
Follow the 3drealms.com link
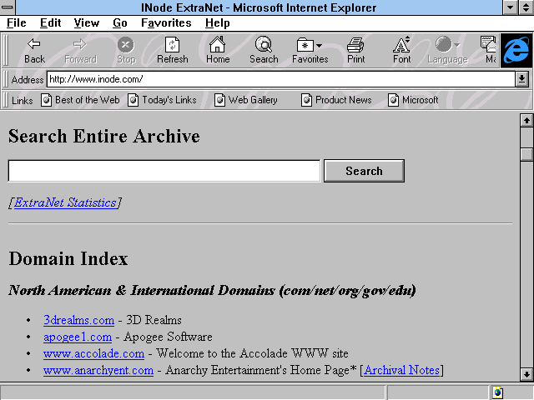click(78, 320)
